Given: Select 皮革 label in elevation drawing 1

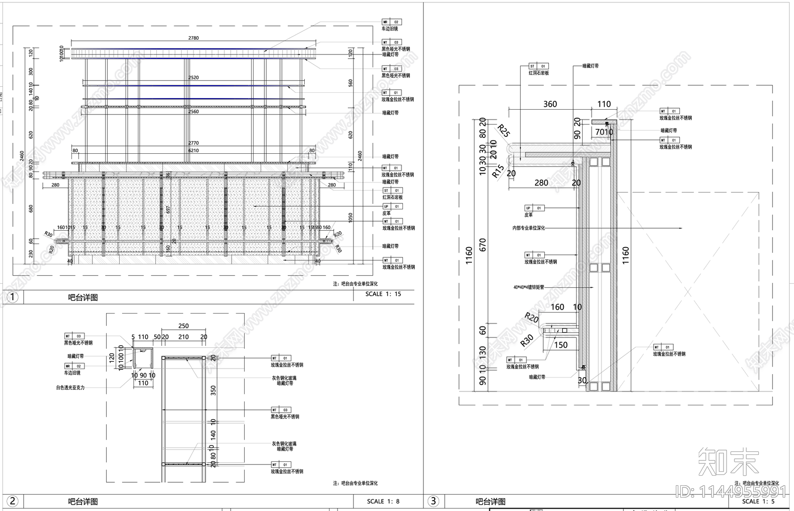Looking at the screenshot, I should (x=386, y=213).
